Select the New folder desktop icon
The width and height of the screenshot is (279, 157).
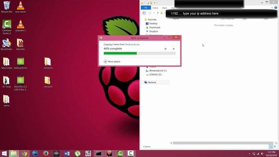point(7,63)
